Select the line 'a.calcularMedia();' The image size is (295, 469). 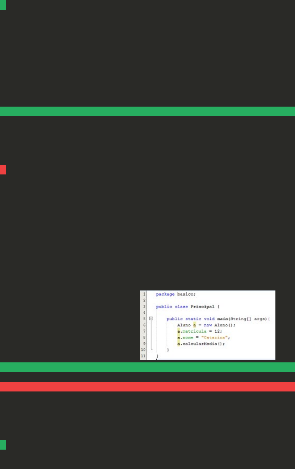point(201,344)
